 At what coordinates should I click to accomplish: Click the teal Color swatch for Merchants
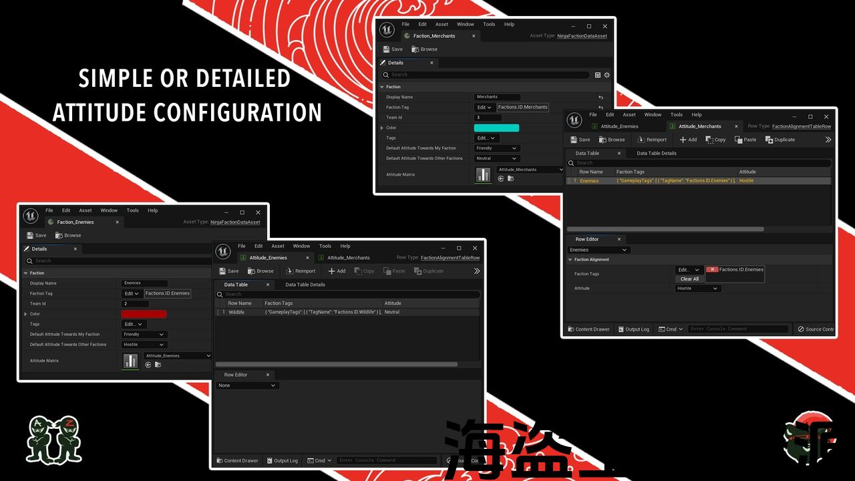[496, 128]
